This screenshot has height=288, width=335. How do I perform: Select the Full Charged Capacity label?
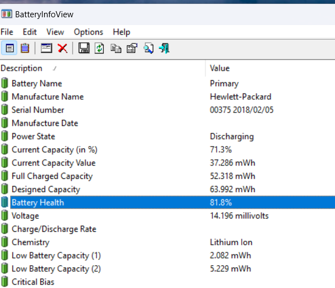(52, 176)
